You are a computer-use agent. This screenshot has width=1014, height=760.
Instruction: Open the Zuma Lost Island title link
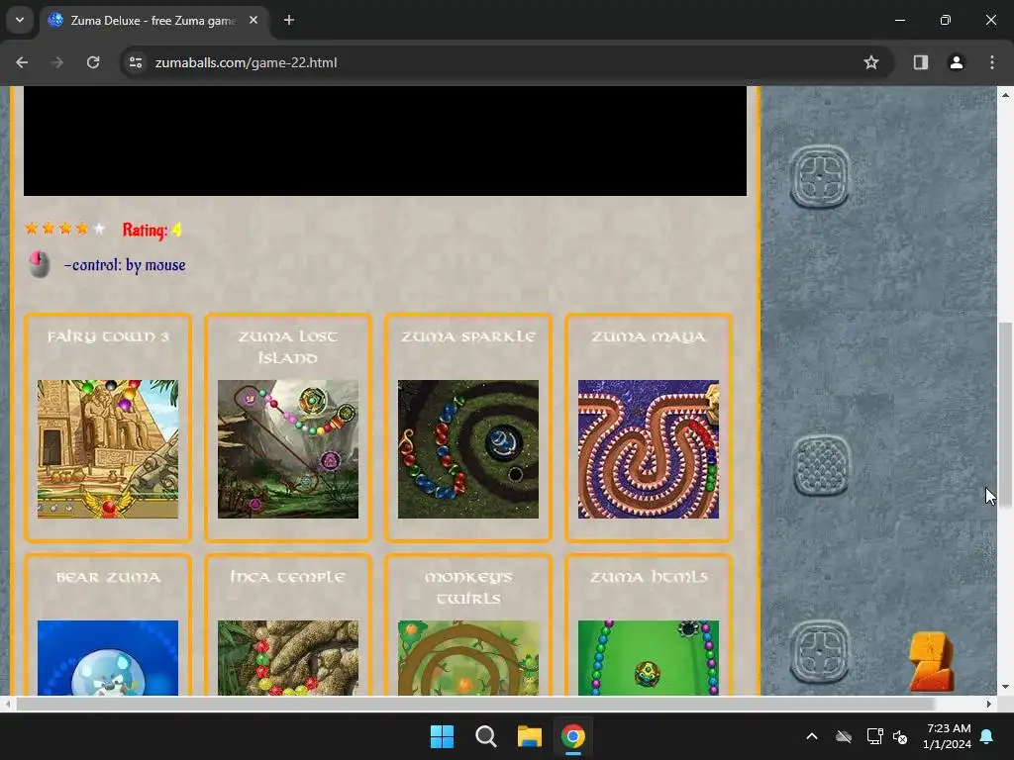288,347
